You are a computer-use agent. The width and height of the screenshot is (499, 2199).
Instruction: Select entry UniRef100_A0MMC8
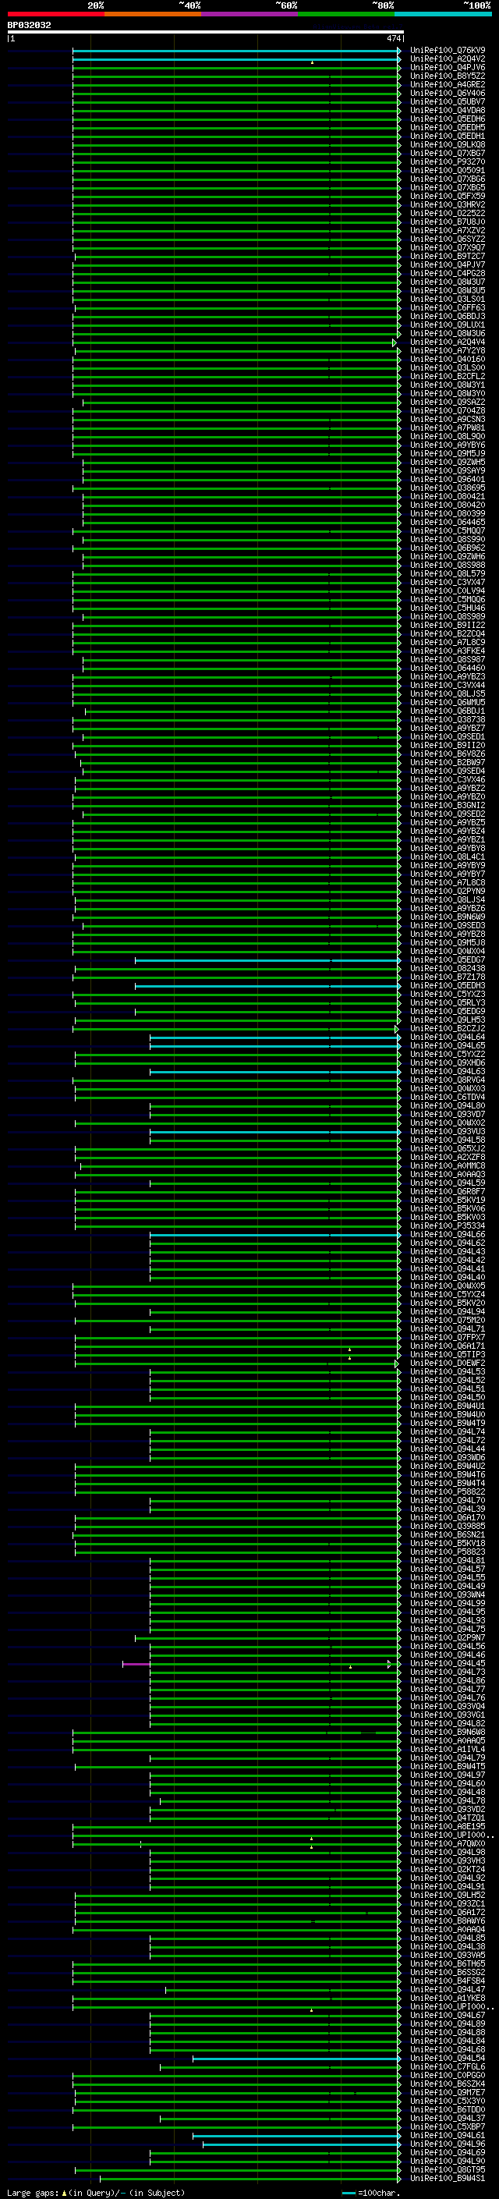coord(447,1166)
